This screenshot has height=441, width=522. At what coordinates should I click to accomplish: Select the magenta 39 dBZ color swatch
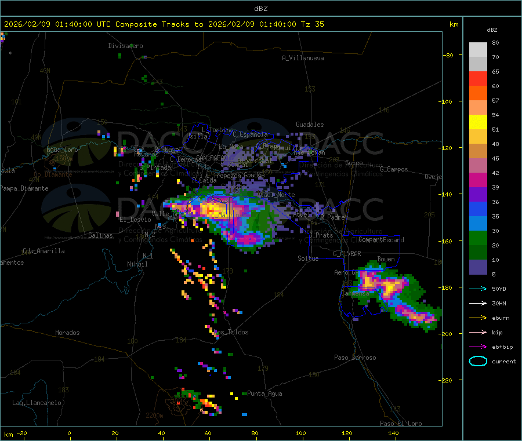478,180
